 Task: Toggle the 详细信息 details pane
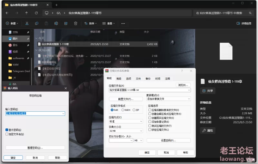click(244, 23)
